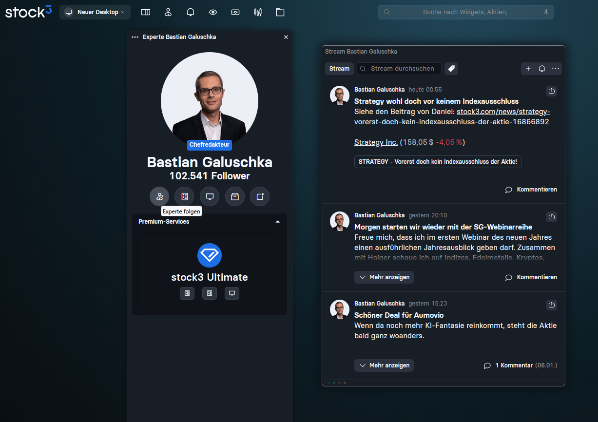The image size is (598, 422).
Task: Click the Chefredakteur badge
Action: (x=210, y=145)
